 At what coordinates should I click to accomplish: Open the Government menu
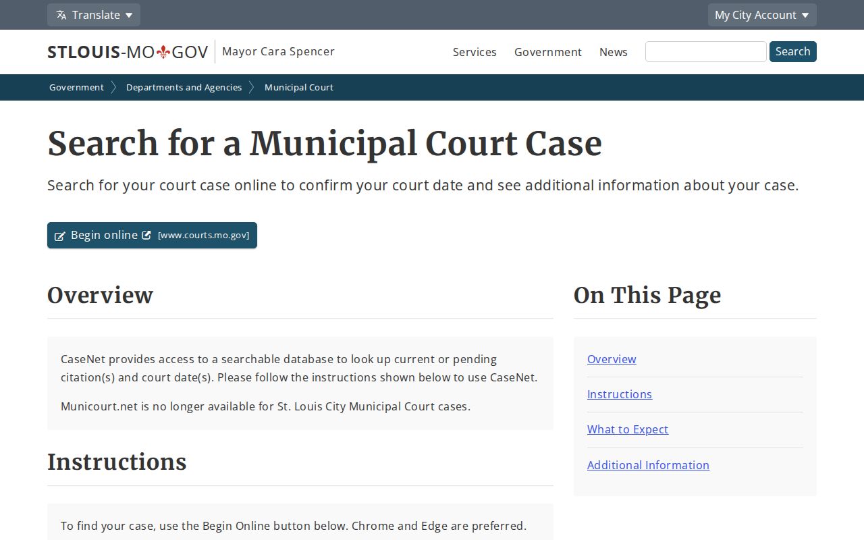click(548, 52)
